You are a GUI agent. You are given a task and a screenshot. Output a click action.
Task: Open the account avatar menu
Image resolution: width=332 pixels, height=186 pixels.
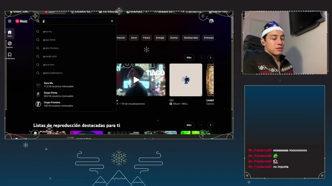point(211,21)
